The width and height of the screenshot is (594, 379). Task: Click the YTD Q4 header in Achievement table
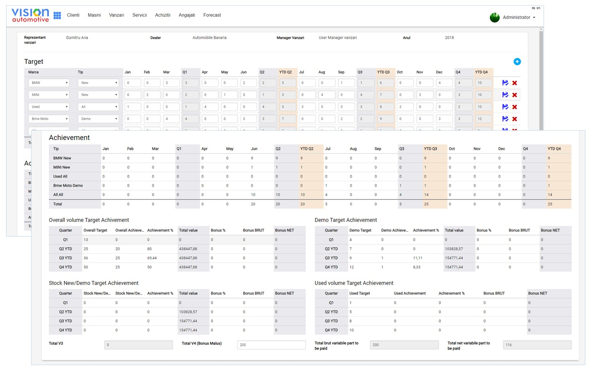(554, 149)
